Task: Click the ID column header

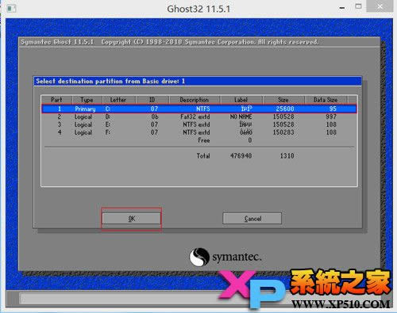Action: 152,100
